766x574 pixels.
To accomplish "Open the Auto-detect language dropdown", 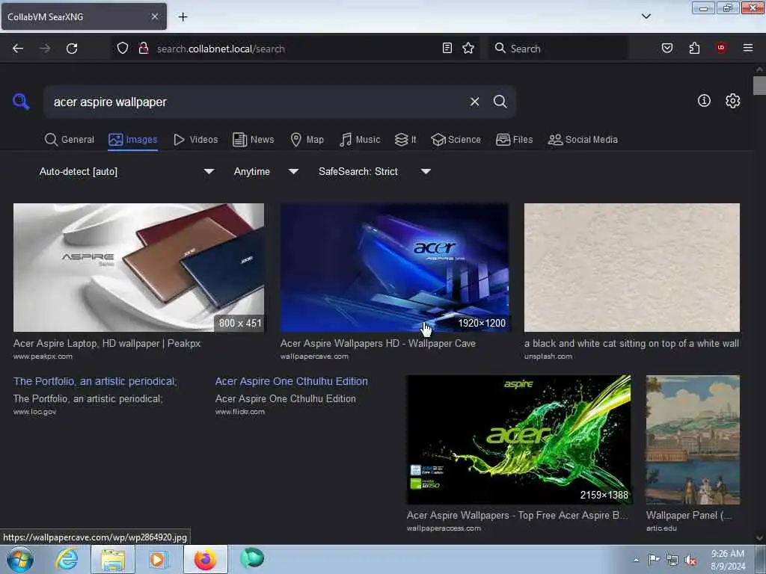I will point(126,171).
